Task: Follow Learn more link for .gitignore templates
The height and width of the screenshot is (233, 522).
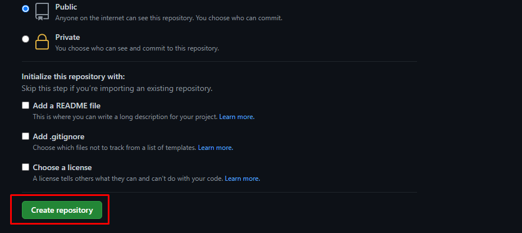Action: point(216,148)
